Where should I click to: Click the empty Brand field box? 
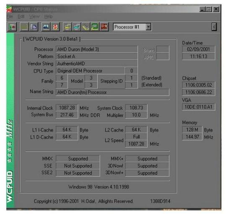(x=163, y=49)
